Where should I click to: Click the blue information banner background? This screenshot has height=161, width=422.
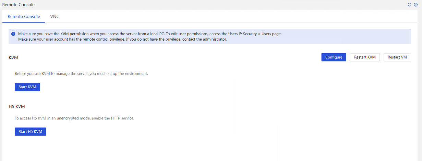coord(210,36)
